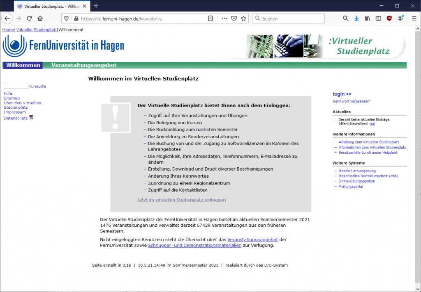Open uBlock Origin extension popup
Image resolution: width=421 pixels, height=292 pixels.
point(389,18)
